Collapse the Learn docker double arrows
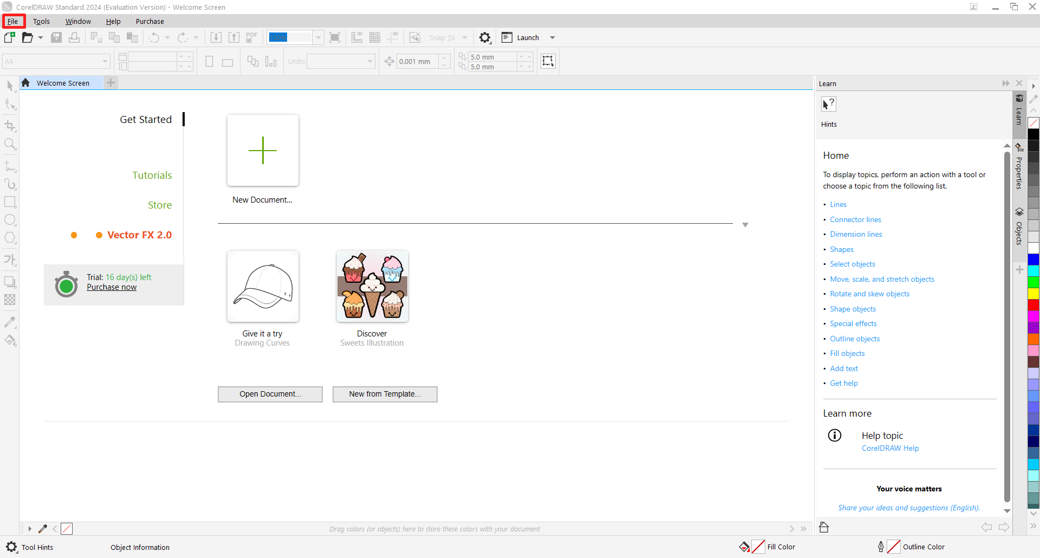 click(x=1006, y=83)
